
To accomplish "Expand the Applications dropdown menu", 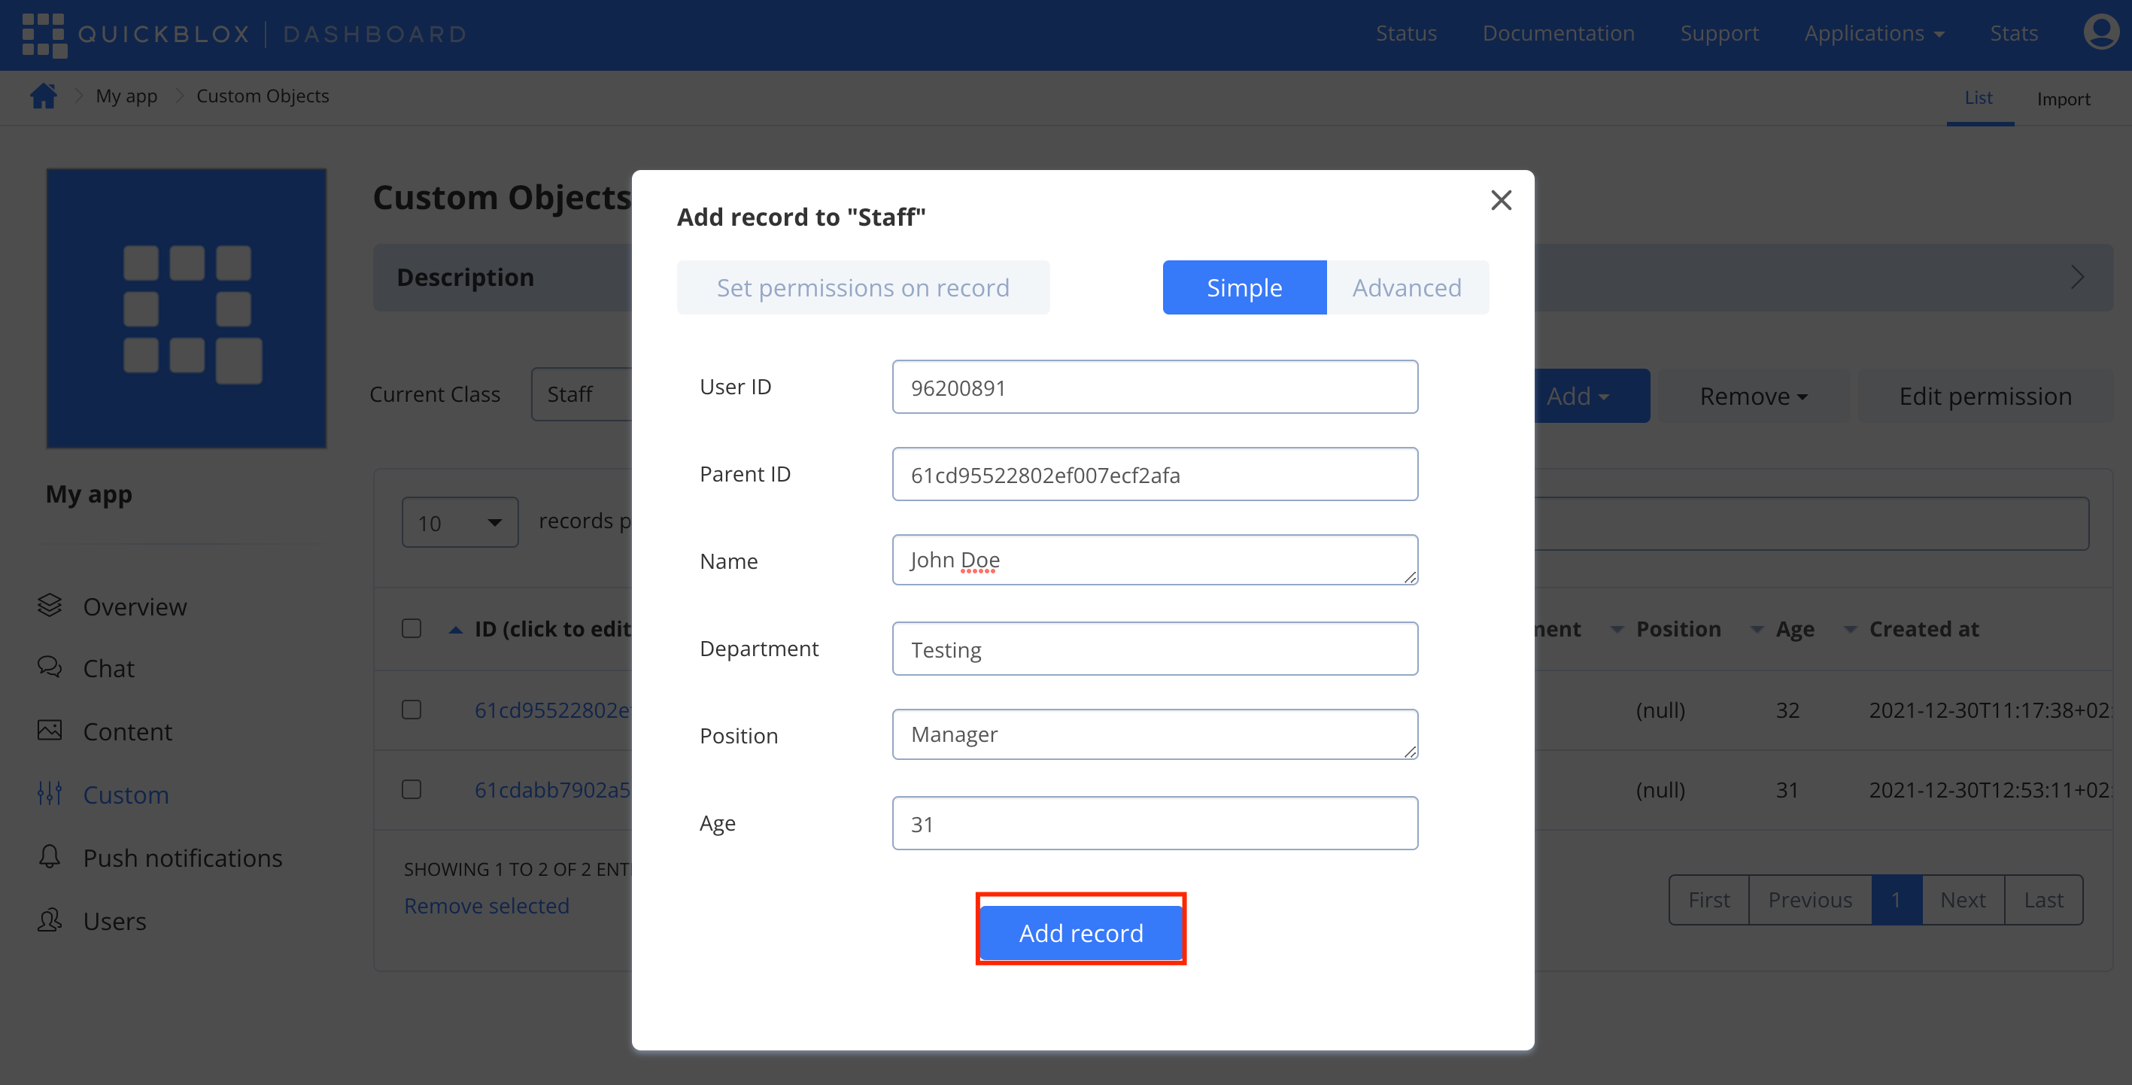I will point(1874,33).
